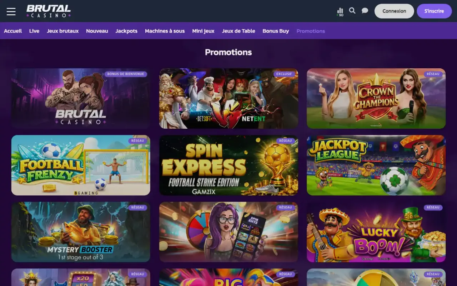Screen dimensions: 457x286
Task: Open the Spin Gifts wheel promotion
Action: tap(228, 232)
